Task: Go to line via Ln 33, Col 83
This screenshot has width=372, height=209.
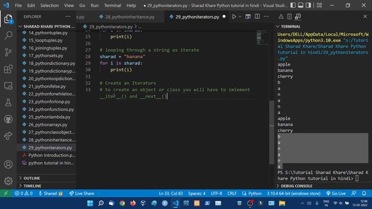Action: coord(171,193)
